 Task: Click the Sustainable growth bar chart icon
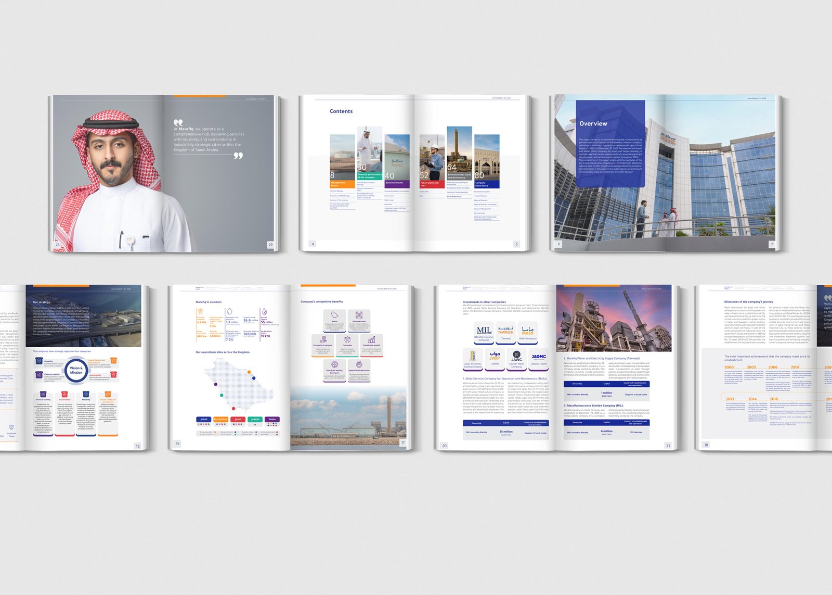coord(371,340)
